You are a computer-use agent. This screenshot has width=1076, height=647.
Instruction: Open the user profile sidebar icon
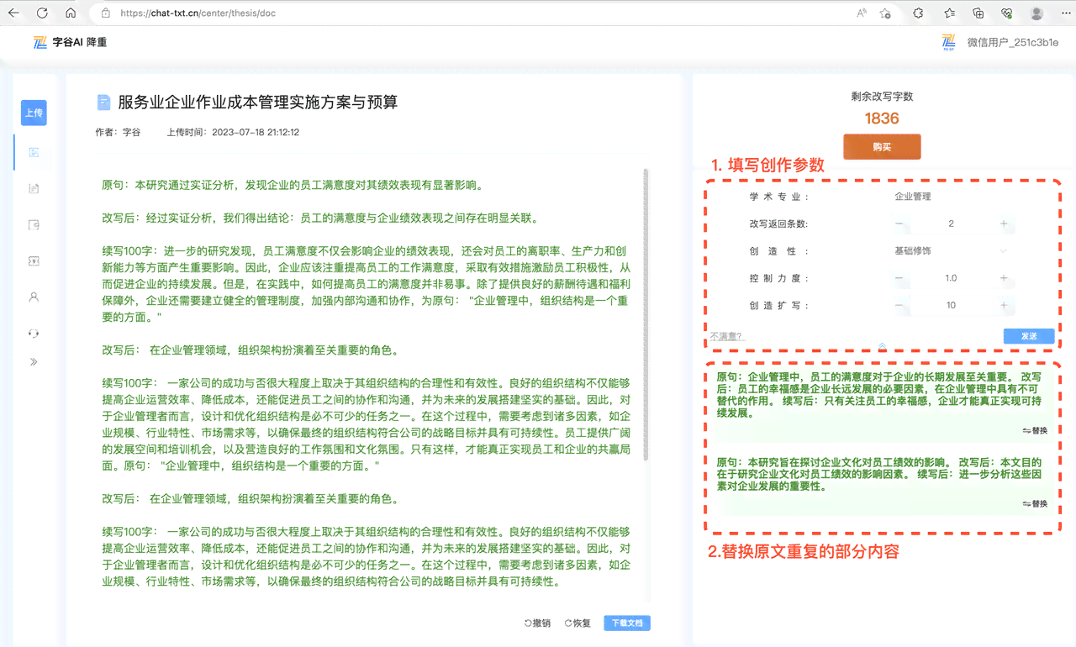[x=34, y=297]
